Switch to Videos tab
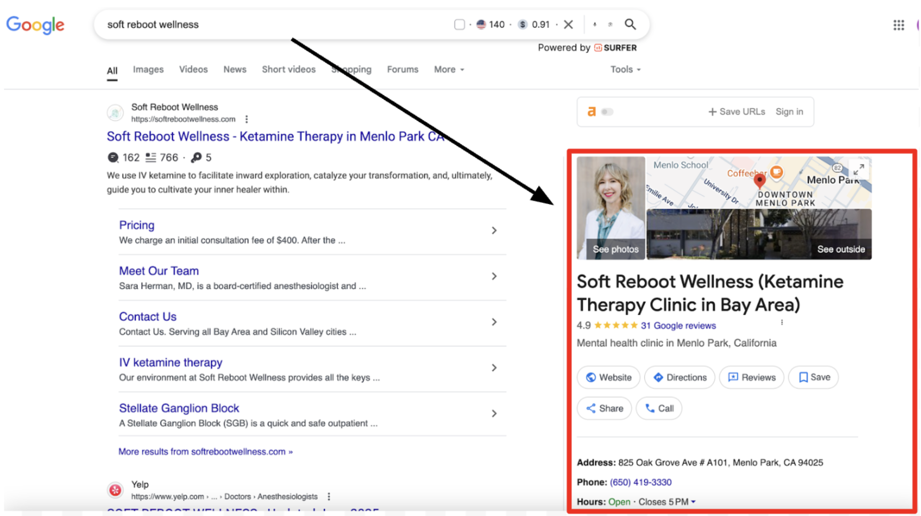921x516 pixels. (x=194, y=69)
